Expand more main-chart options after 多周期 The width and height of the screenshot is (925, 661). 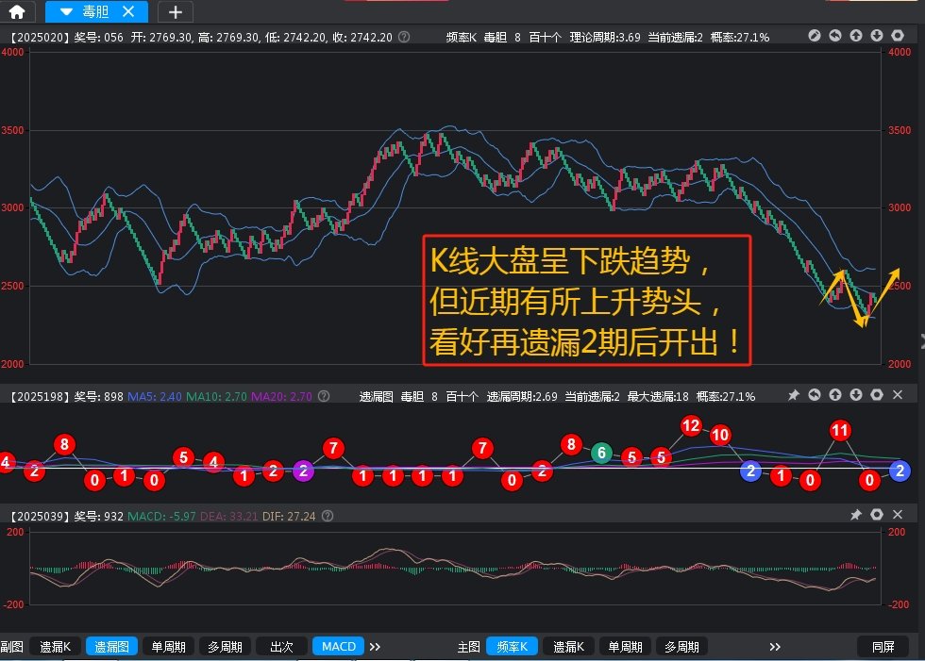[x=775, y=646]
